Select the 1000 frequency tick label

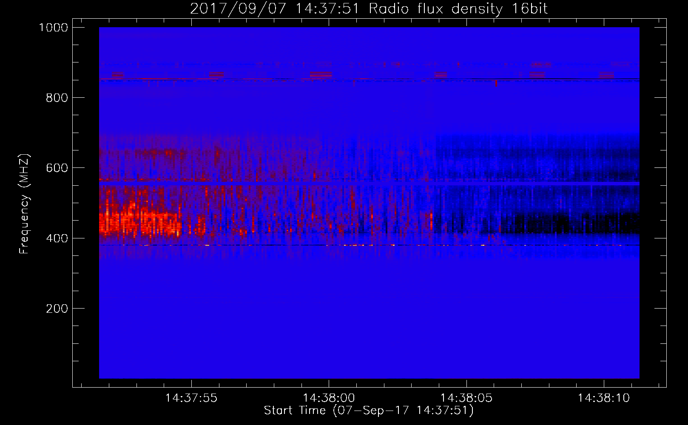(53, 28)
